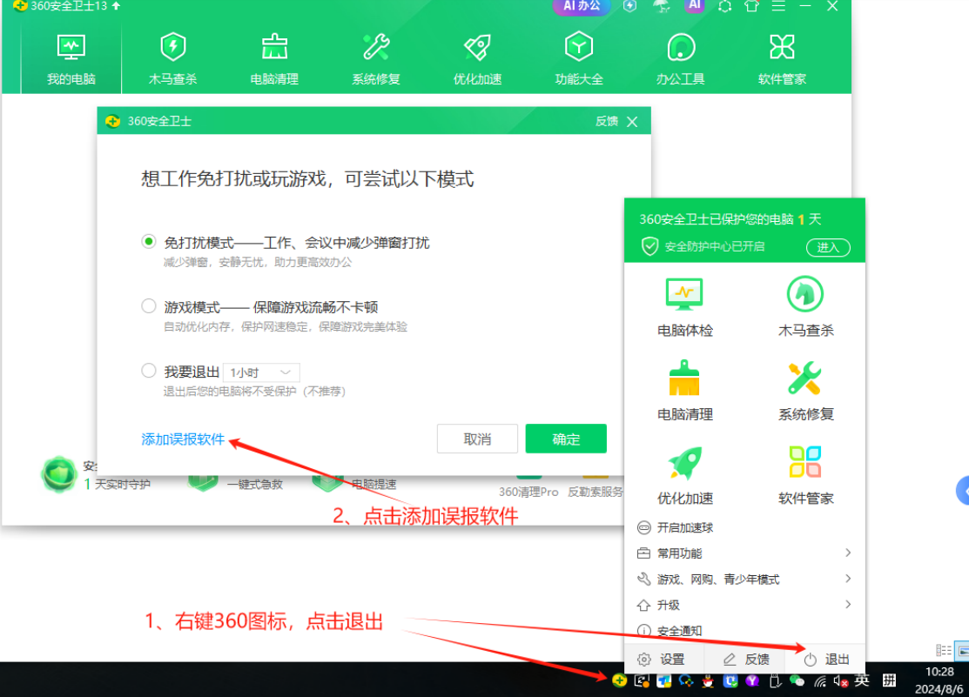Expand the 常用功能 submenu arrow
Viewport: 969px width, 697px height.
(x=848, y=553)
